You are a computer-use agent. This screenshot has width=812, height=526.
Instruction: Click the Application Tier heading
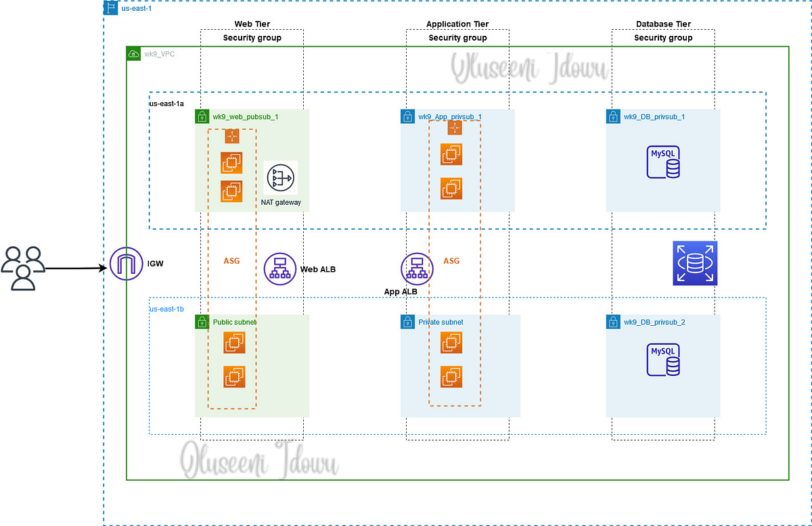tap(457, 24)
